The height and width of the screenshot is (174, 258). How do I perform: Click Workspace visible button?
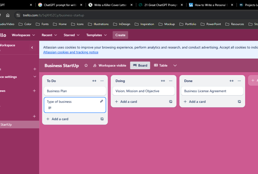point(109,65)
